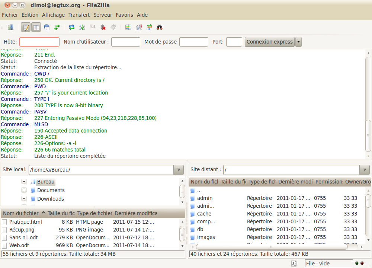Click the Bureau folder icon in tree
The image size is (372, 268).
click(x=33, y=182)
